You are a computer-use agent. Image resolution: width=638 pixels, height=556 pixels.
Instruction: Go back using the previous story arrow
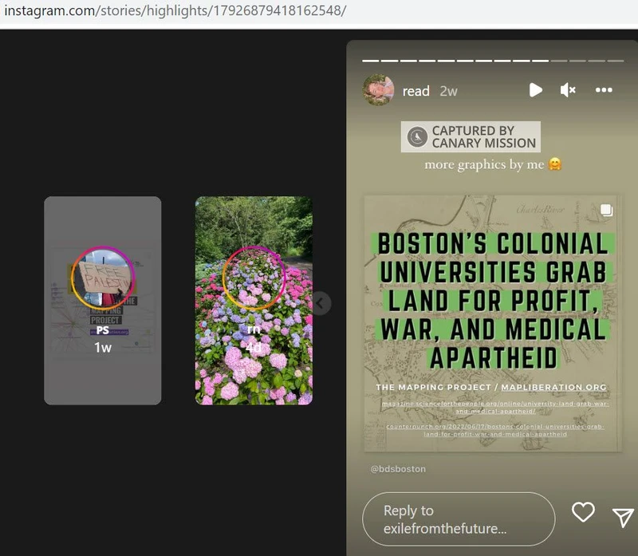click(321, 303)
